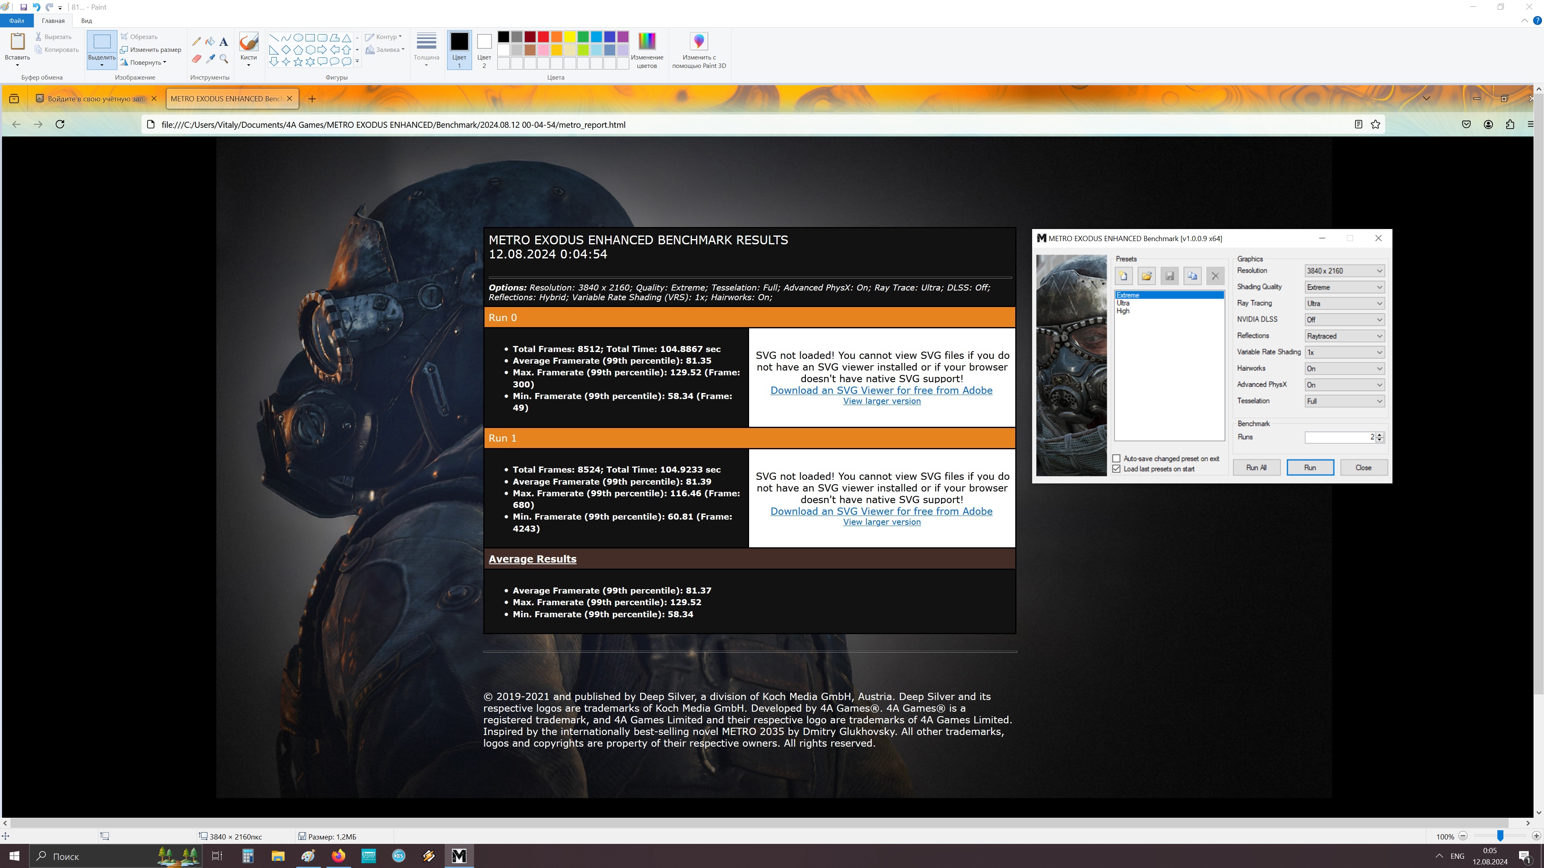Click the Open preset folder icon
This screenshot has width=1544, height=868.
point(1146,276)
